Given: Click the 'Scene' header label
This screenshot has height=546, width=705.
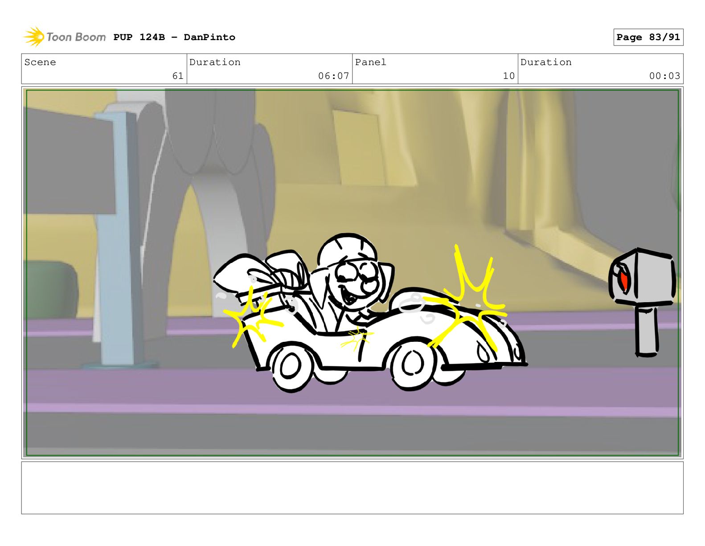Looking at the screenshot, I should click(40, 62).
